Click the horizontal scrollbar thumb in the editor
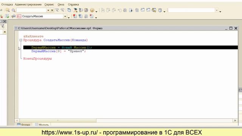Viewport: 242px width, 136px height. point(58,121)
